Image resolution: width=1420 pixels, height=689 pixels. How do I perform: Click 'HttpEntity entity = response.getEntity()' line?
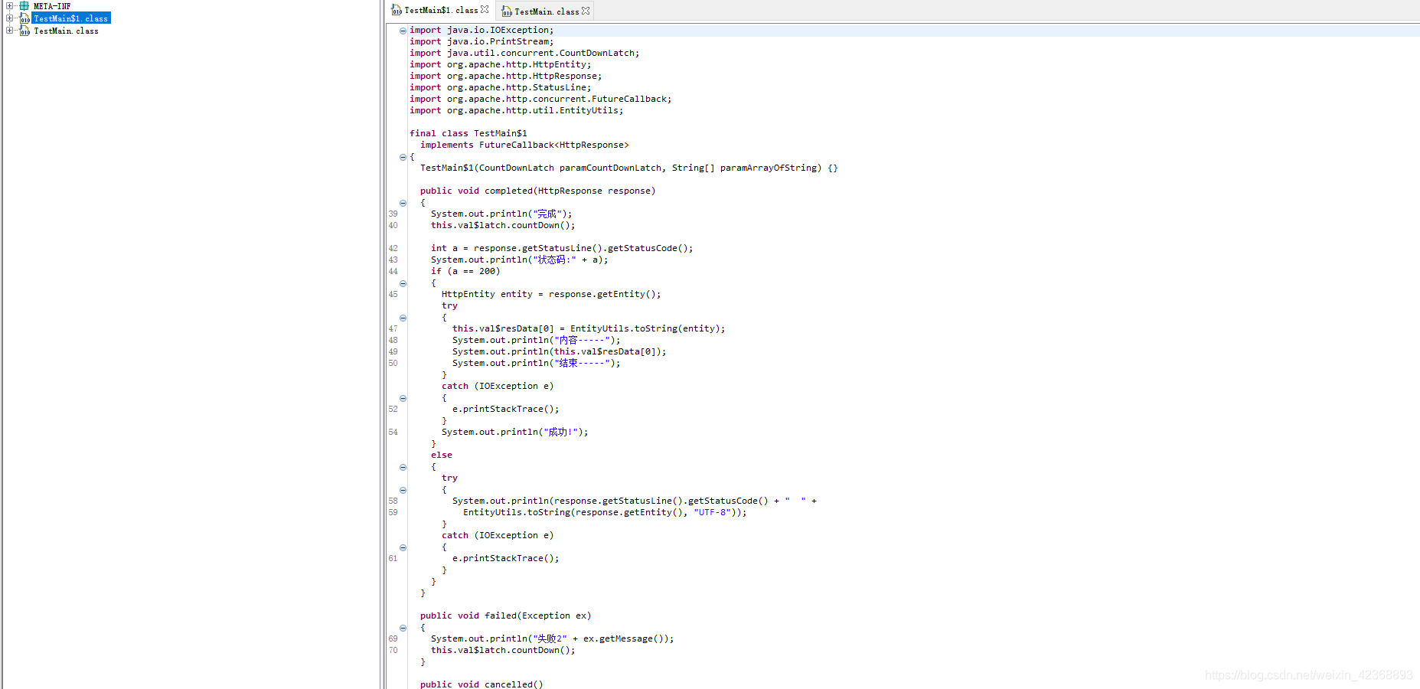tap(551, 294)
